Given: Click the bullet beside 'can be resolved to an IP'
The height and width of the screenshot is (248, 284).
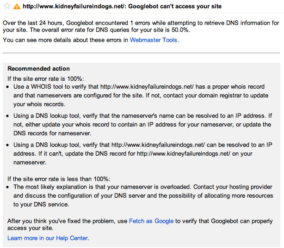Looking at the screenshot, I should pos(7,145).
